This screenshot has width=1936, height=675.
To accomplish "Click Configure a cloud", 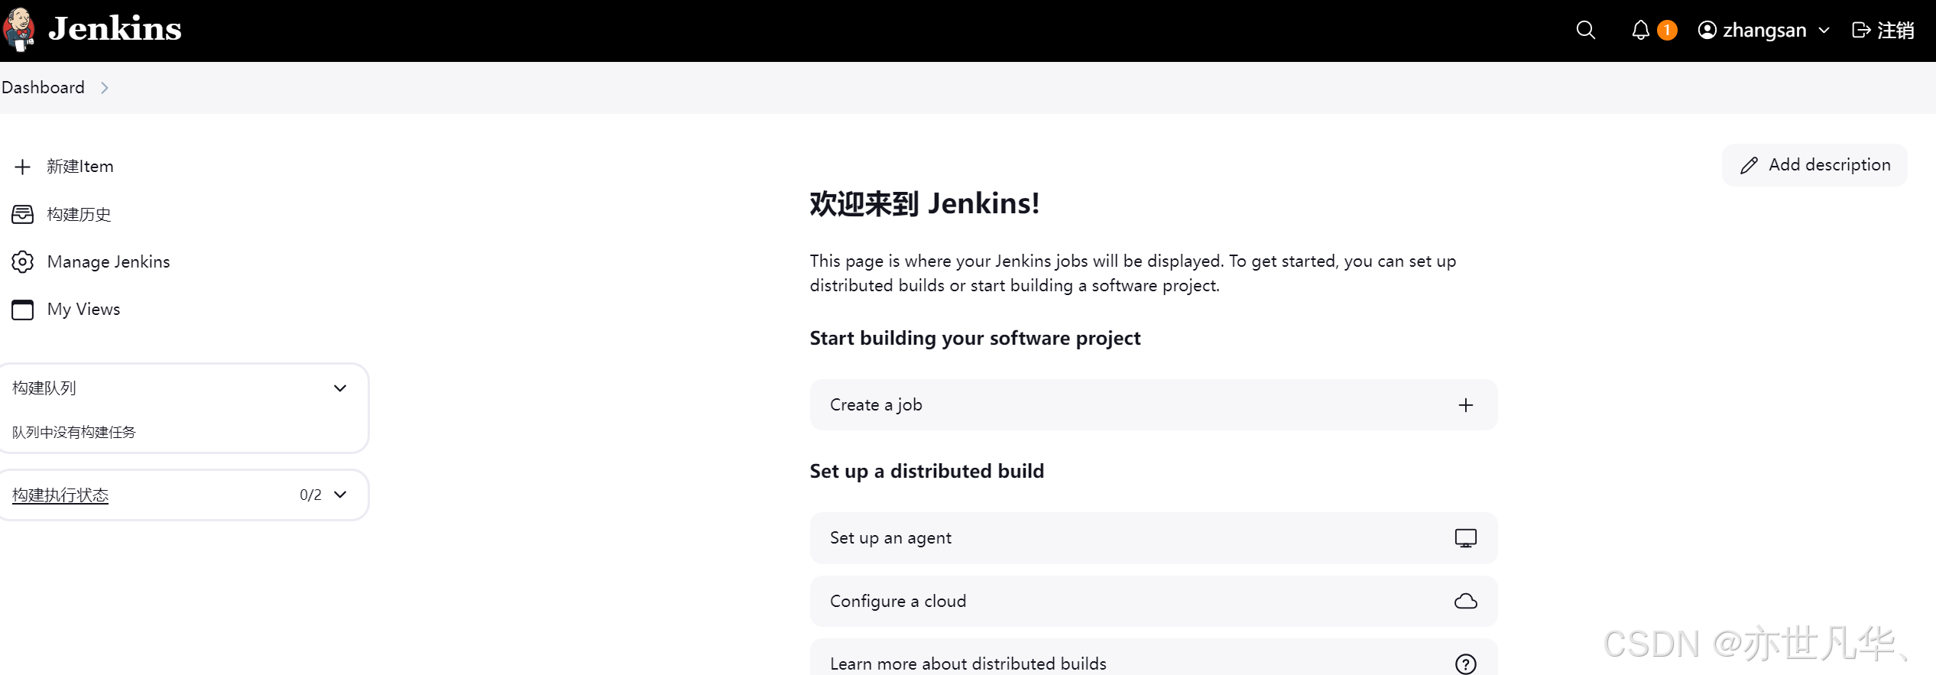I will point(1153,601).
